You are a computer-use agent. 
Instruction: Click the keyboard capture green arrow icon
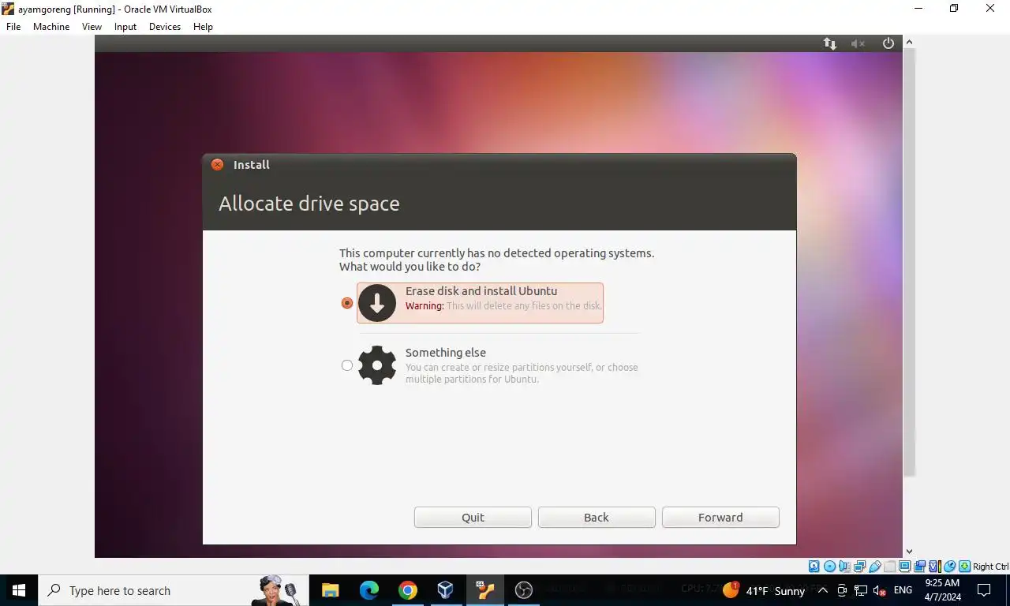coord(965,567)
